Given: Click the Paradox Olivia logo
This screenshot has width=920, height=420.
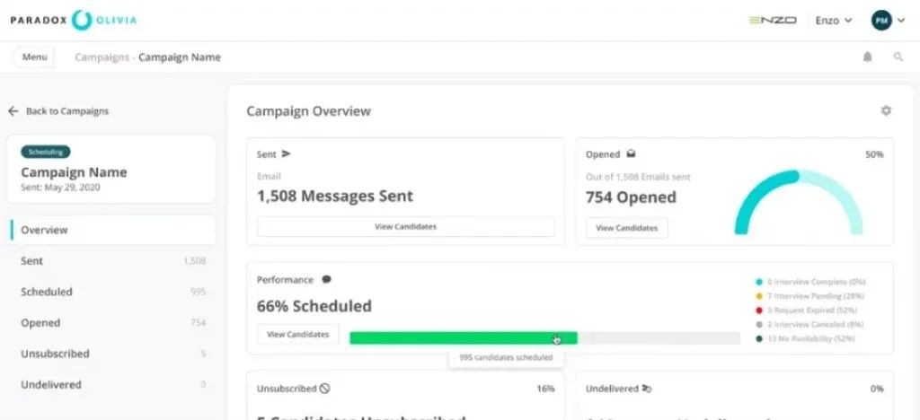Looking at the screenshot, I should tap(74, 20).
